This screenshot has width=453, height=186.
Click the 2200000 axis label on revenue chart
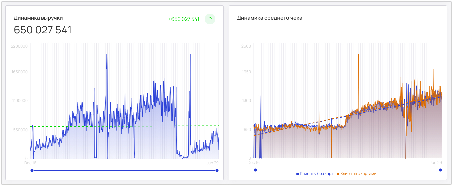(x=19, y=46)
